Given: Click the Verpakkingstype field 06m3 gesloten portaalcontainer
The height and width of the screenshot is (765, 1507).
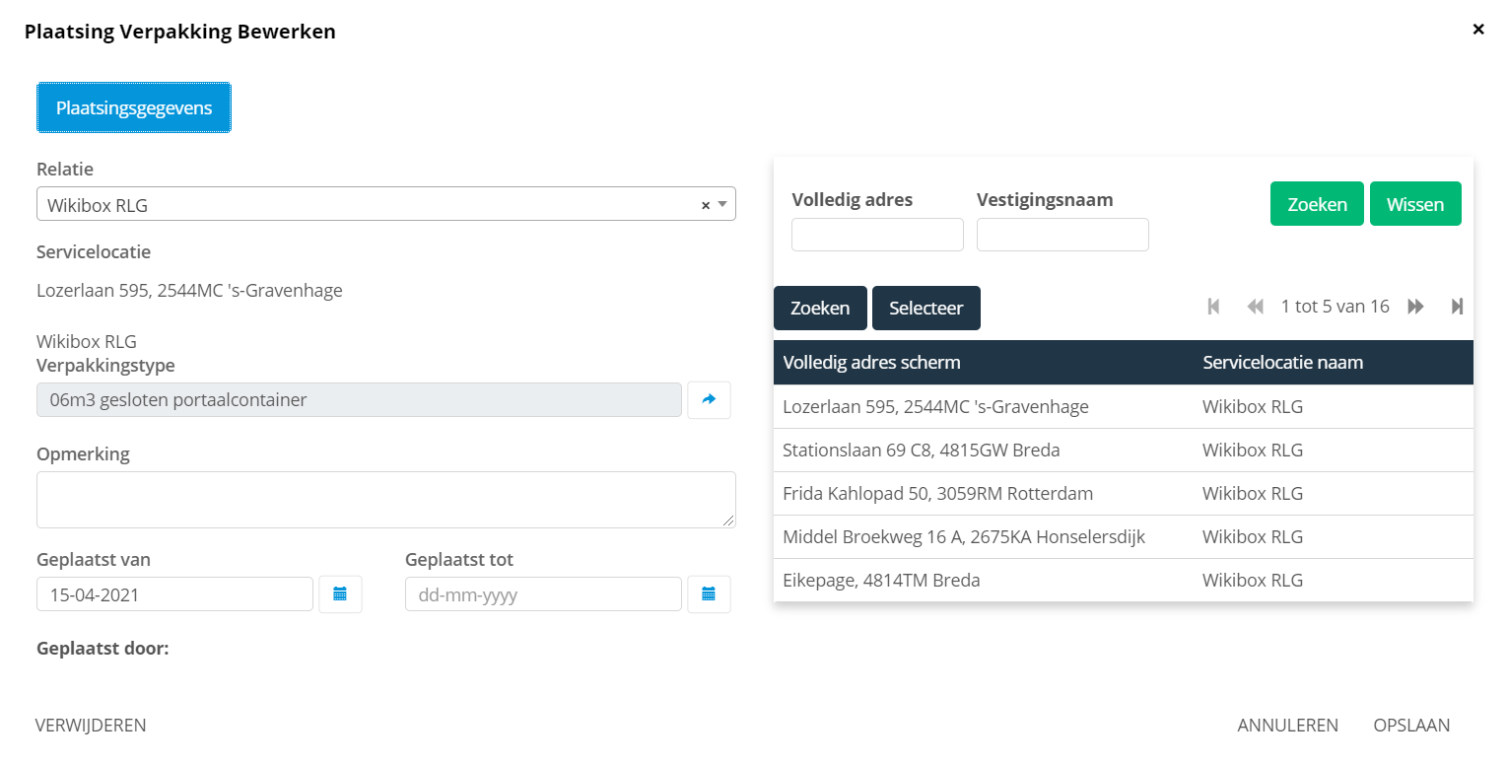Looking at the screenshot, I should tap(359, 400).
